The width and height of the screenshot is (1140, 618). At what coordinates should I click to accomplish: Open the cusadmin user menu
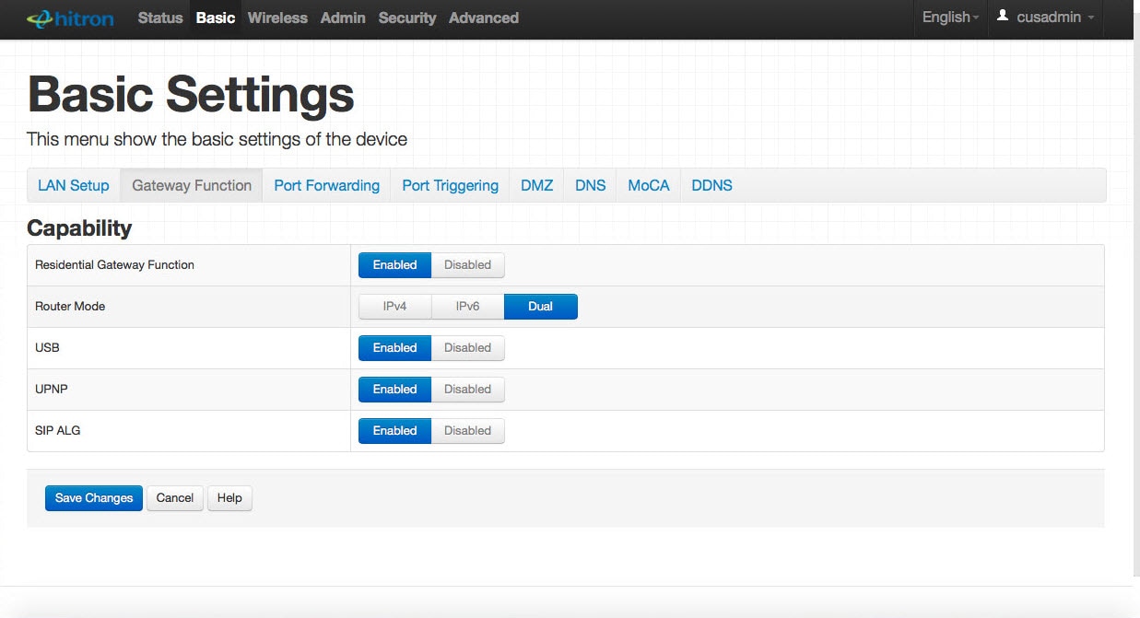pos(1045,17)
